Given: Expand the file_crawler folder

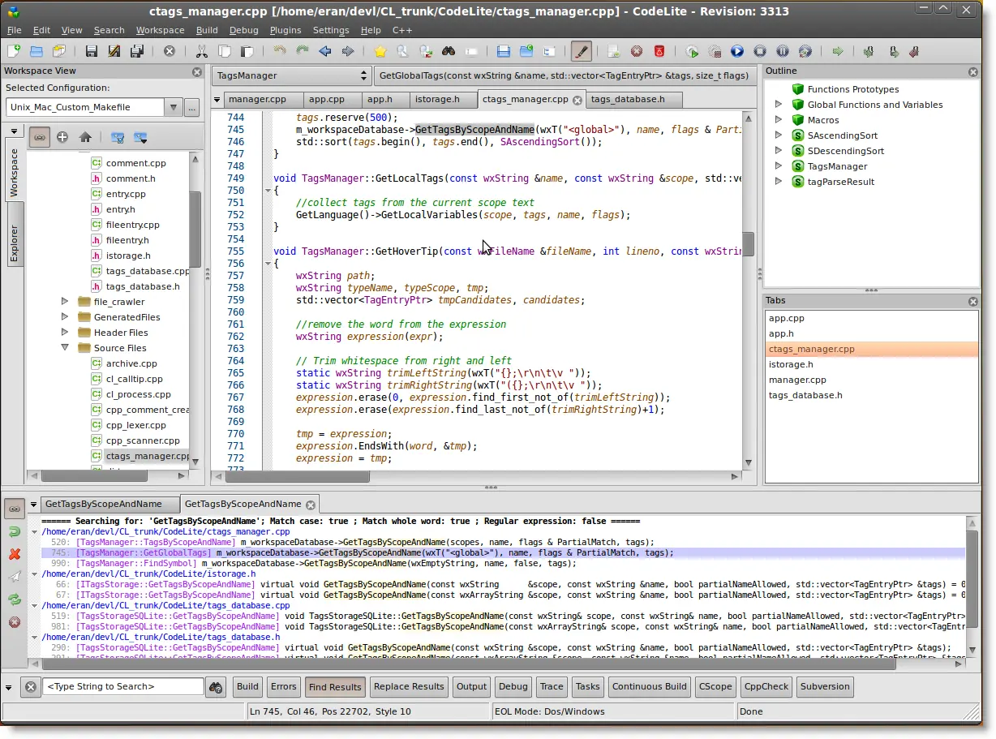Looking at the screenshot, I should (65, 302).
